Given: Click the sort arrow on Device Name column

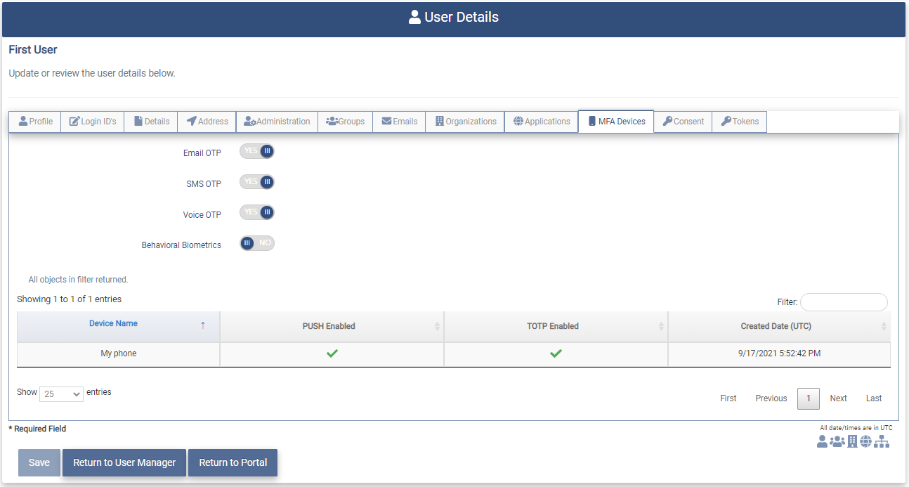Looking at the screenshot, I should [x=203, y=325].
